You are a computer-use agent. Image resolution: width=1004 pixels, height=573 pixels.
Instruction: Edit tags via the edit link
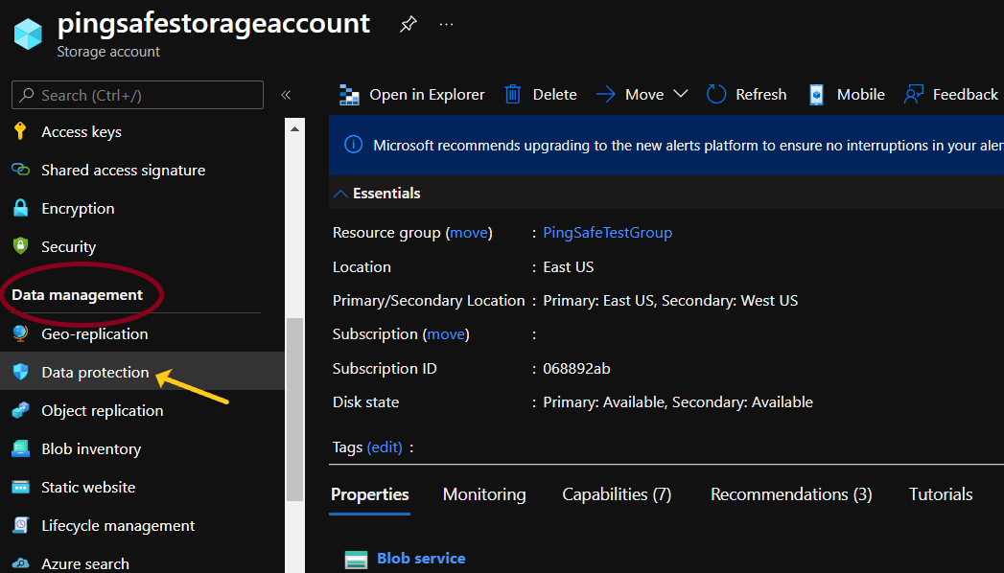point(385,447)
